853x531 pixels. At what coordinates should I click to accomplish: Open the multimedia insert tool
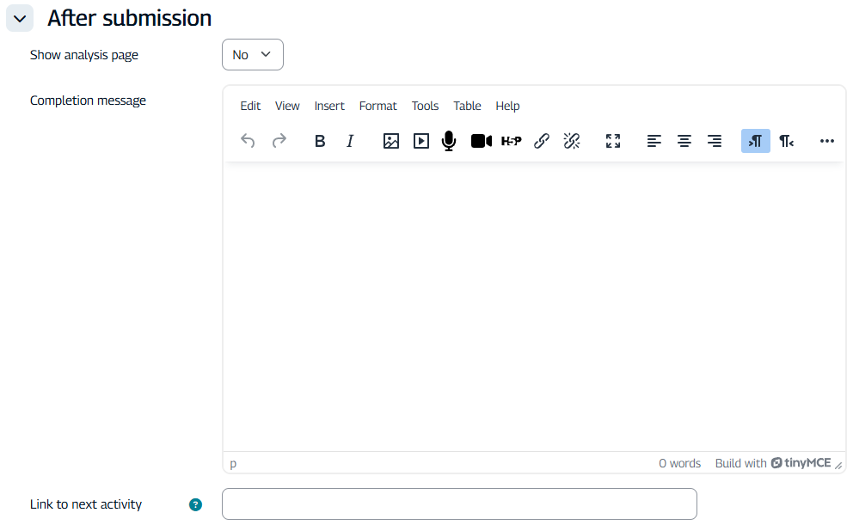pos(421,141)
